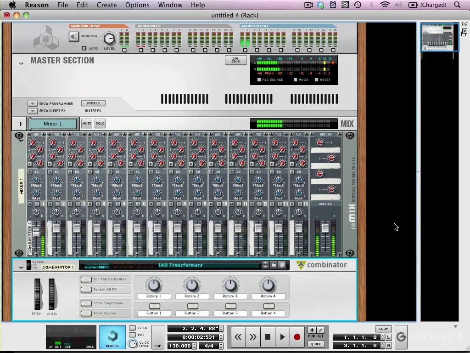This screenshot has width=470, height=353.
Task: Click the reMIX master level fader
Action: (x=325, y=228)
